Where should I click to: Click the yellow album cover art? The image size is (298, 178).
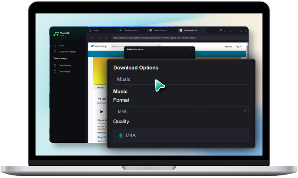[x=100, y=71]
